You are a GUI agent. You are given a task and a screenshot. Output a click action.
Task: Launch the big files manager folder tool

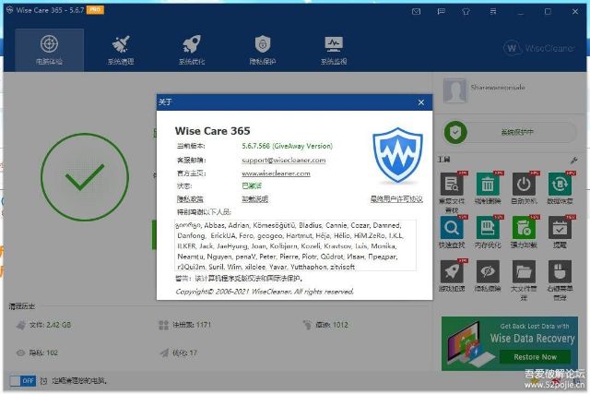tap(524, 271)
